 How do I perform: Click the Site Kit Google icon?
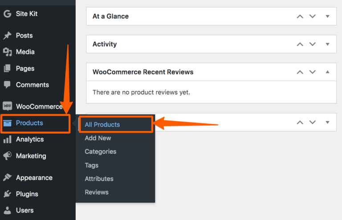[7, 14]
